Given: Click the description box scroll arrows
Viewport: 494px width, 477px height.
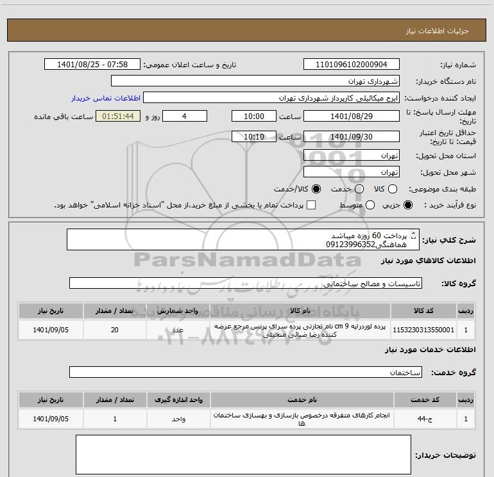Looking at the screenshot, I should click(414, 235).
